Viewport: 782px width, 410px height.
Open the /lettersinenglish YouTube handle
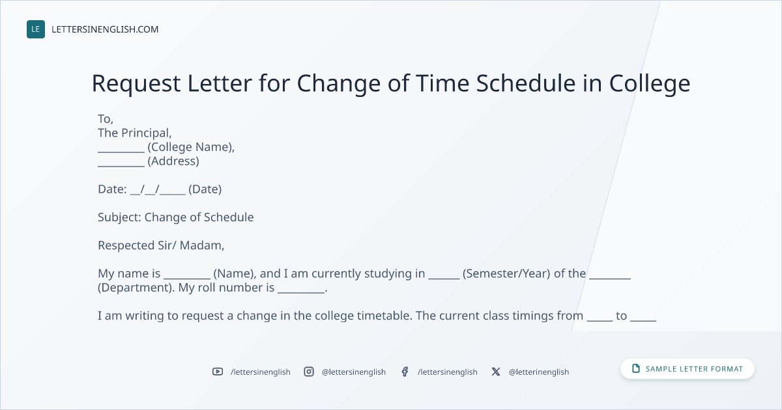tap(261, 372)
